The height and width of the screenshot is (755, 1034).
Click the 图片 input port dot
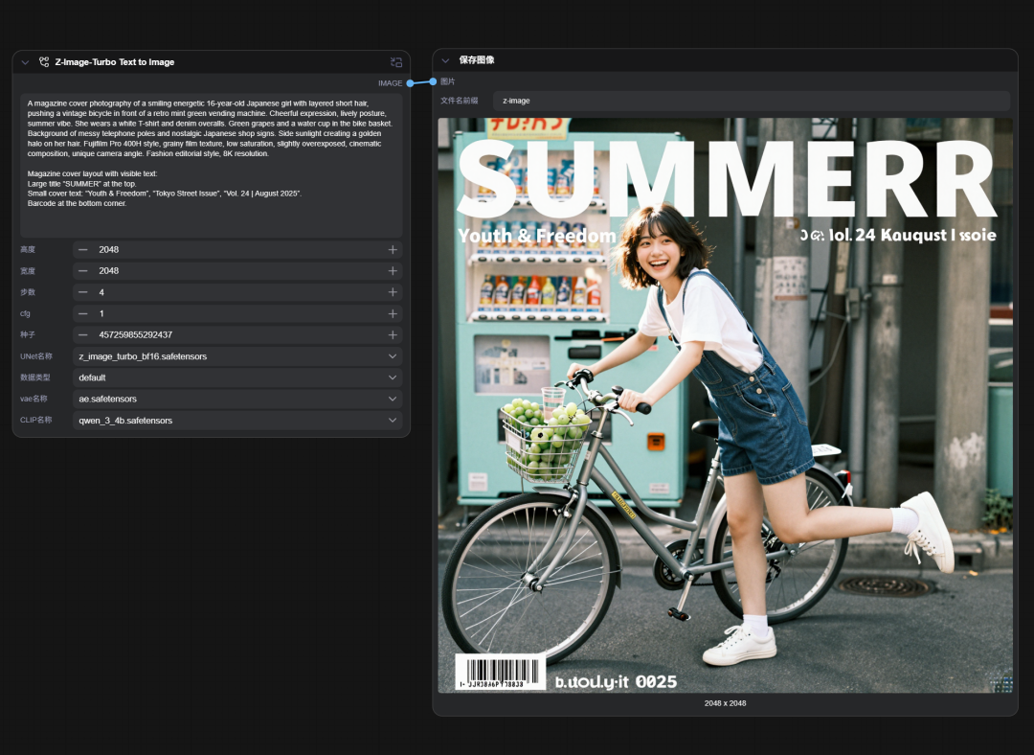434,81
